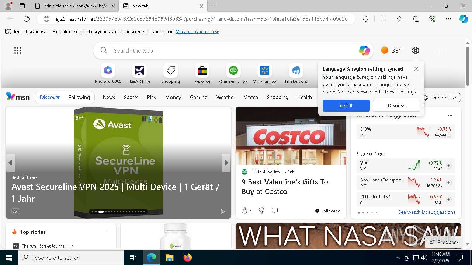The image size is (472, 265).
Task: Close the language settings popup
Action: click(x=416, y=69)
